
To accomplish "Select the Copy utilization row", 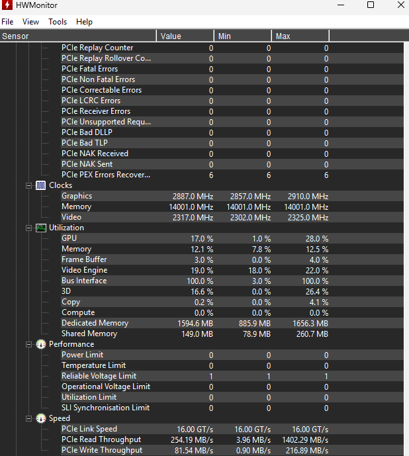I will click(232, 302).
